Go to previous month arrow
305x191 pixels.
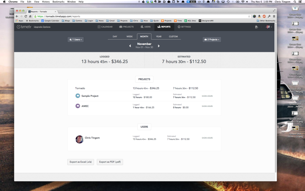(130, 46)
